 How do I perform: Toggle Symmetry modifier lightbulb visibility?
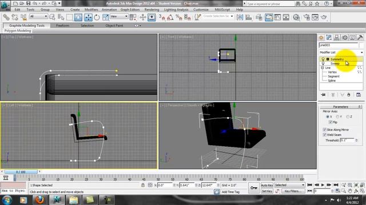(323, 59)
